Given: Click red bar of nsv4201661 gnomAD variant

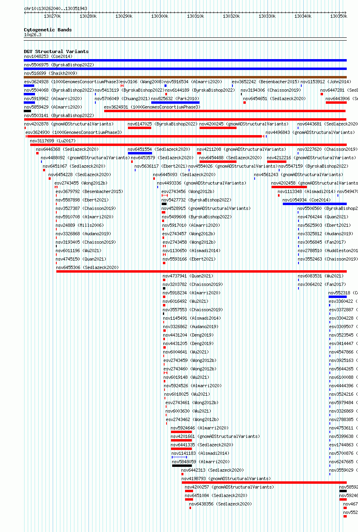Looking at the screenshot, I should click(181, 440).
